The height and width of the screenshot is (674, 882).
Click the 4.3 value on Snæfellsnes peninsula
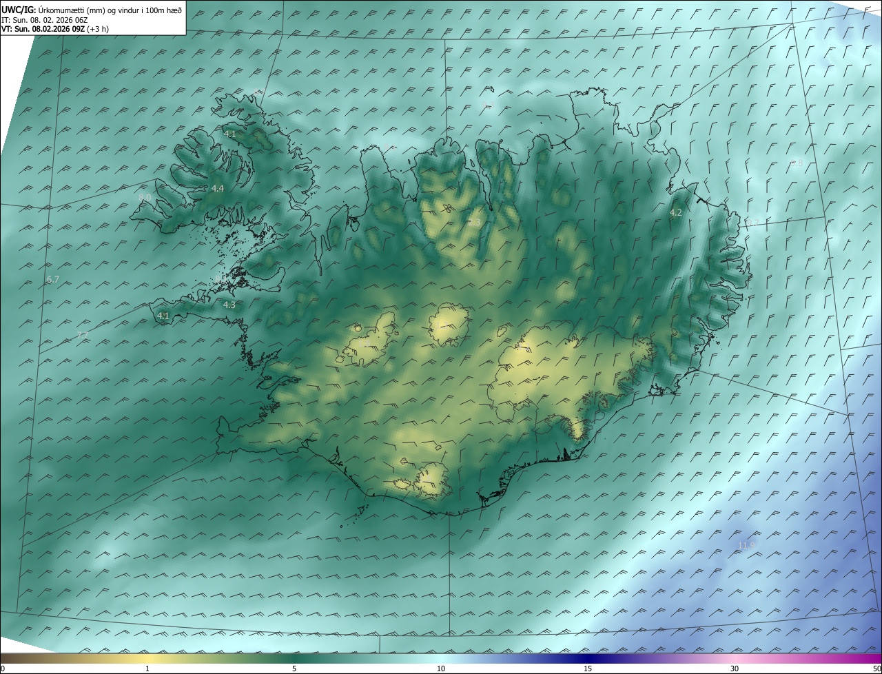point(229,305)
